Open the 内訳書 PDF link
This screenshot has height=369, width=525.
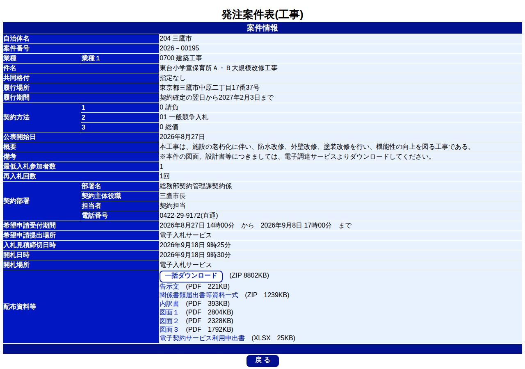pyautogui.click(x=169, y=303)
